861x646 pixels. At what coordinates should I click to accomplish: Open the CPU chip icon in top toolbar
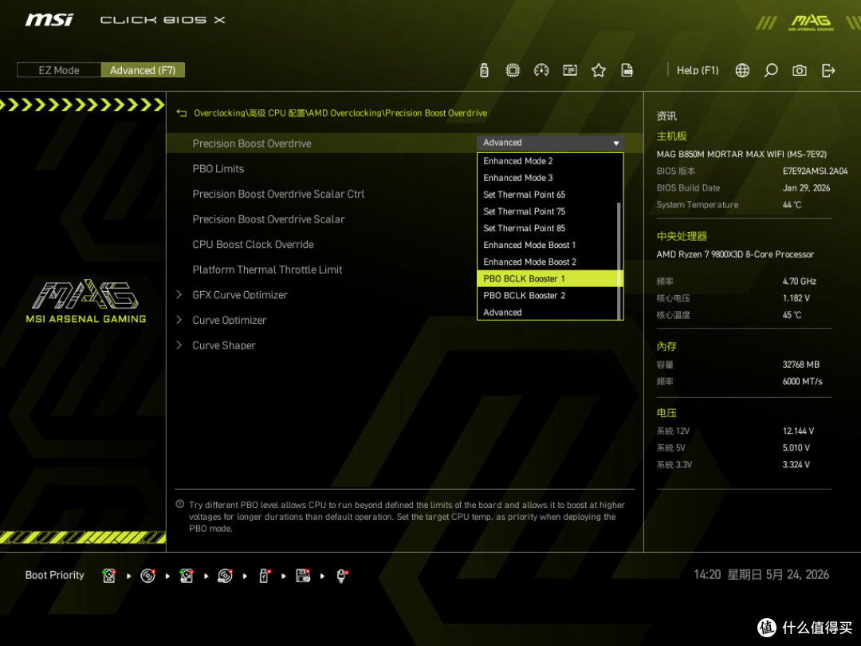coord(513,70)
